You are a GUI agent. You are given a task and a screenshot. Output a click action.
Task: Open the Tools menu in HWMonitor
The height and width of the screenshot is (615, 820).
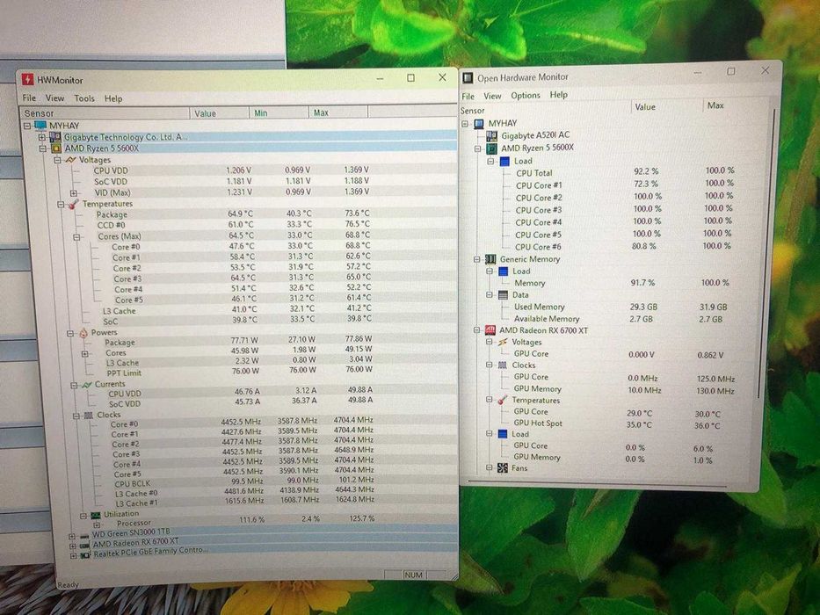[x=84, y=98]
